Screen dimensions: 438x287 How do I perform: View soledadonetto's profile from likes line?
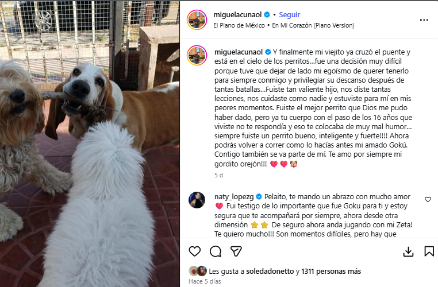(x=270, y=271)
